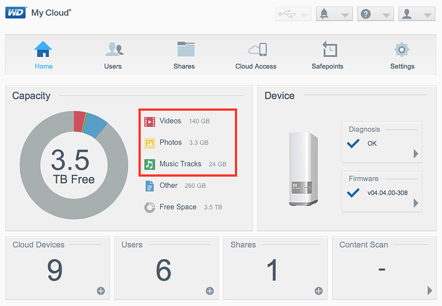The width and height of the screenshot is (442, 306).
Task: Select the Users tab label
Action: tap(113, 66)
